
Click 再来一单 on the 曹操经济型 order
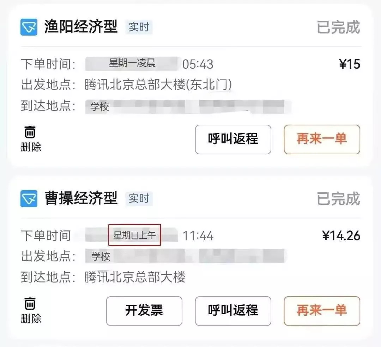322,311
